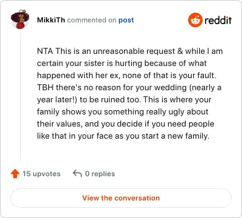Click the line starting "year later!) to be ruined"
The height and width of the screenshot is (218, 242).
tap(124, 100)
